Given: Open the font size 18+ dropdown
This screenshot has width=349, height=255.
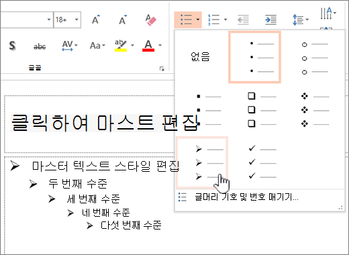Looking at the screenshot, I should tap(77, 19).
